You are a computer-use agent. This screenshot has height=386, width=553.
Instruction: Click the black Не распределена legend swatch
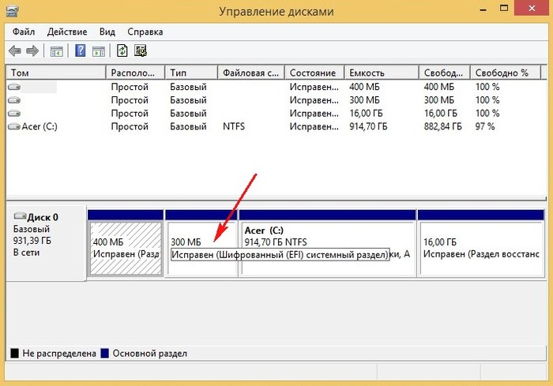pyautogui.click(x=14, y=353)
